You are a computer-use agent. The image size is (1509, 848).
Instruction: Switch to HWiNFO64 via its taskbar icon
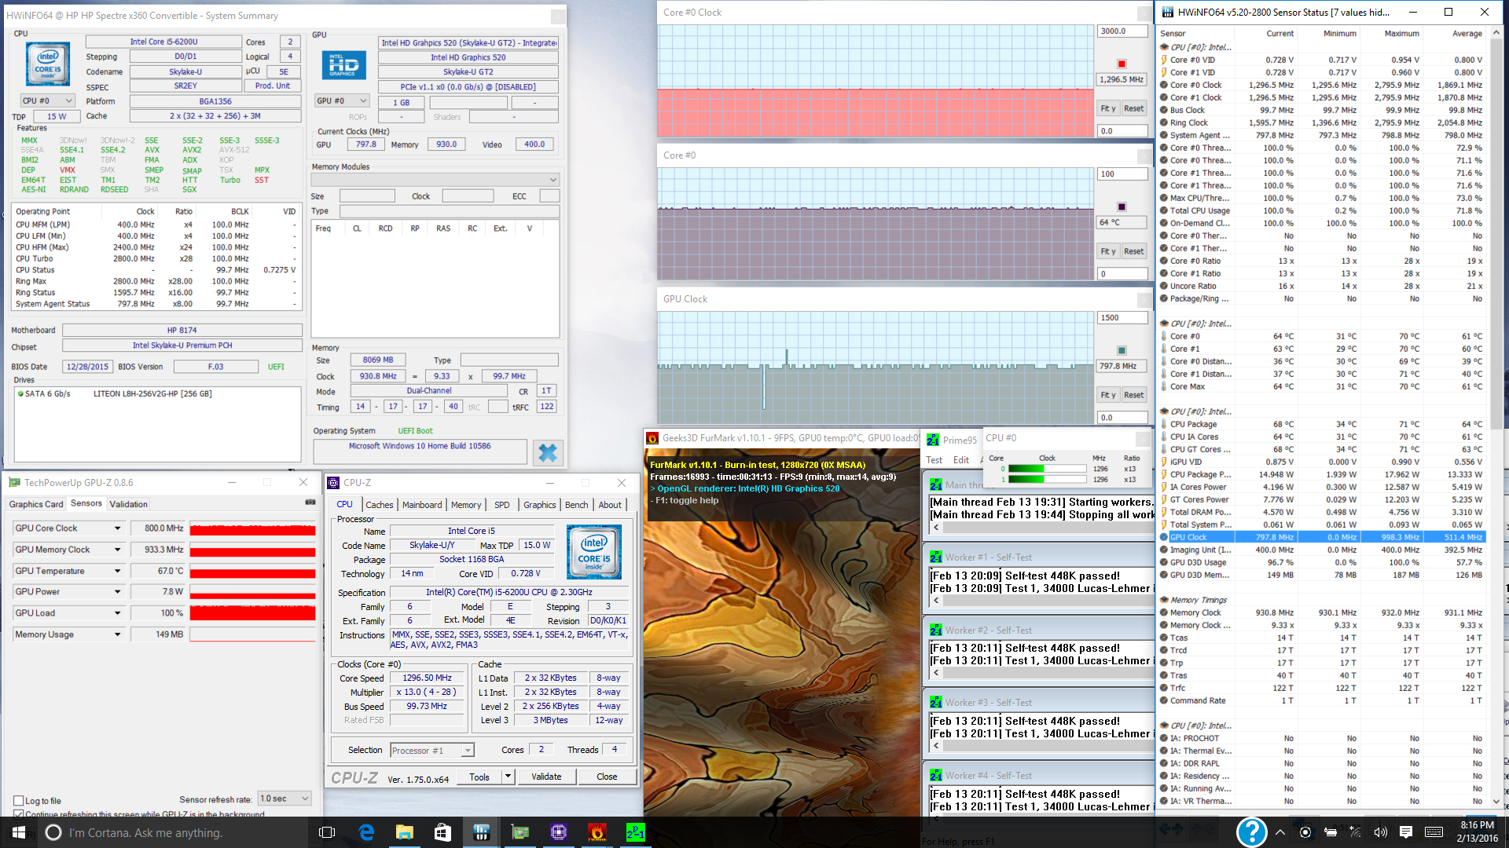(x=481, y=832)
